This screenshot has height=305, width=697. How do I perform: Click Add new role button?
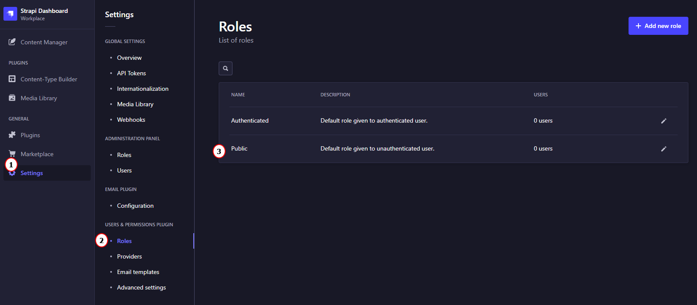click(658, 26)
